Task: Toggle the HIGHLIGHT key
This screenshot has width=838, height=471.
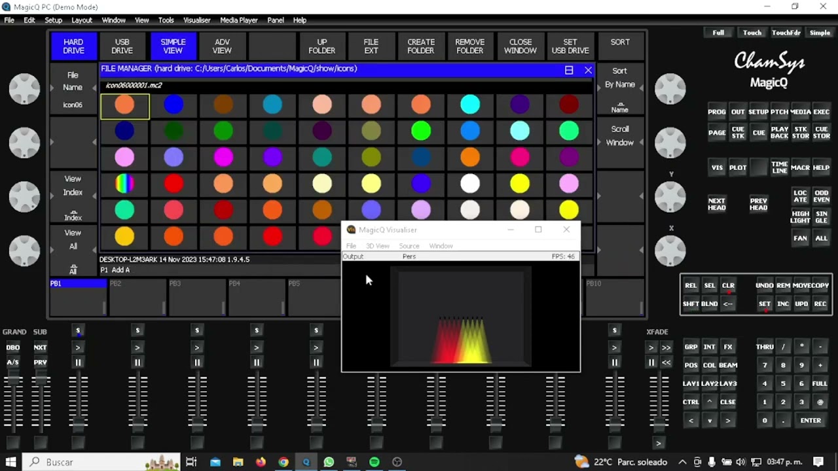Action: (800, 217)
